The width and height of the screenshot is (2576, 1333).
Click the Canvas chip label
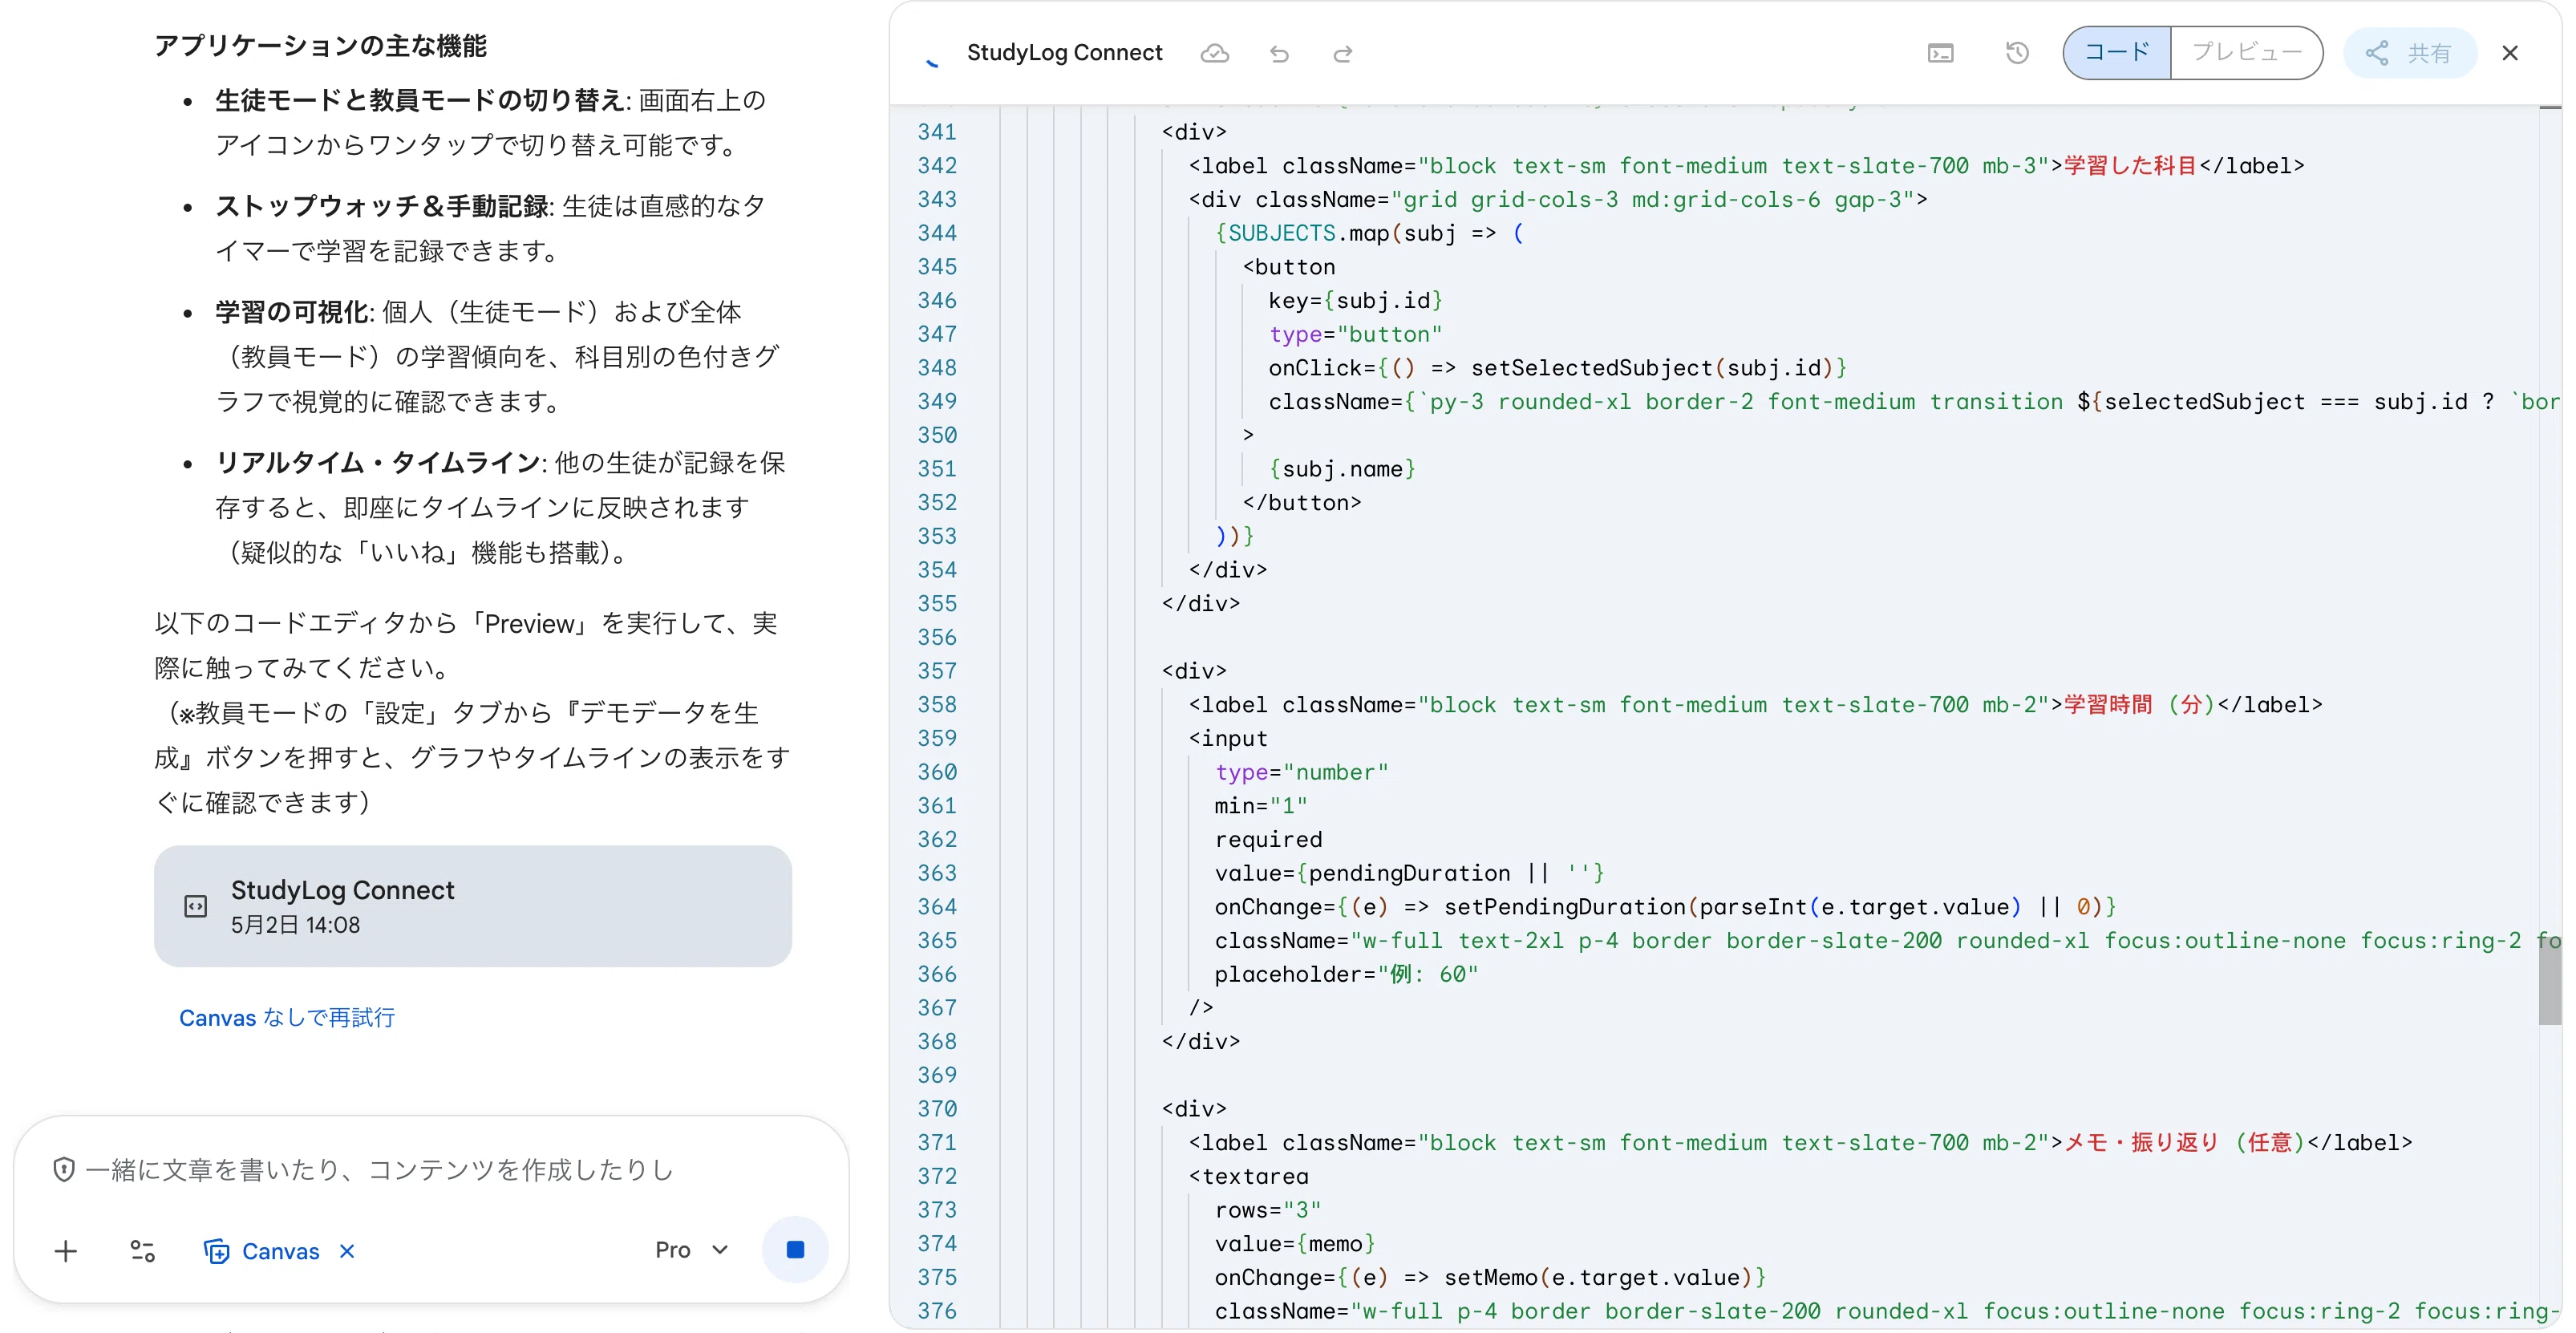click(x=280, y=1251)
